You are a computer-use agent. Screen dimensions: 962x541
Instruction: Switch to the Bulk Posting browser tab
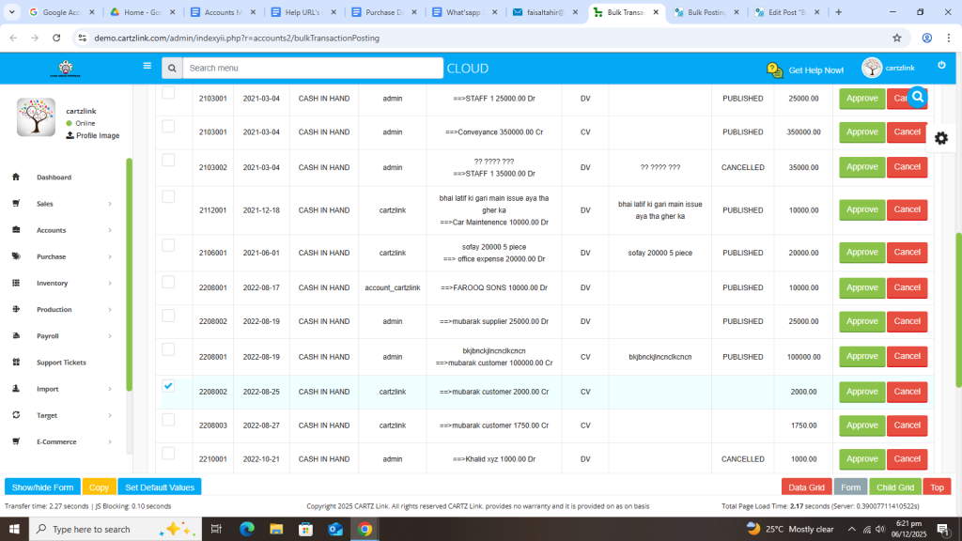pos(706,12)
